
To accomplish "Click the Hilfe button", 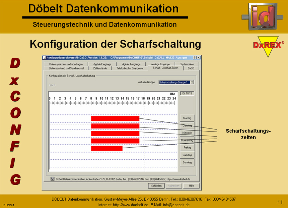I will click(192, 186).
